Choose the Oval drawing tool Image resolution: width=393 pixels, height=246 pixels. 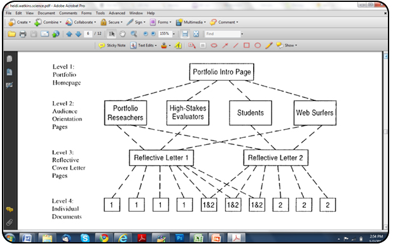(x=258, y=45)
